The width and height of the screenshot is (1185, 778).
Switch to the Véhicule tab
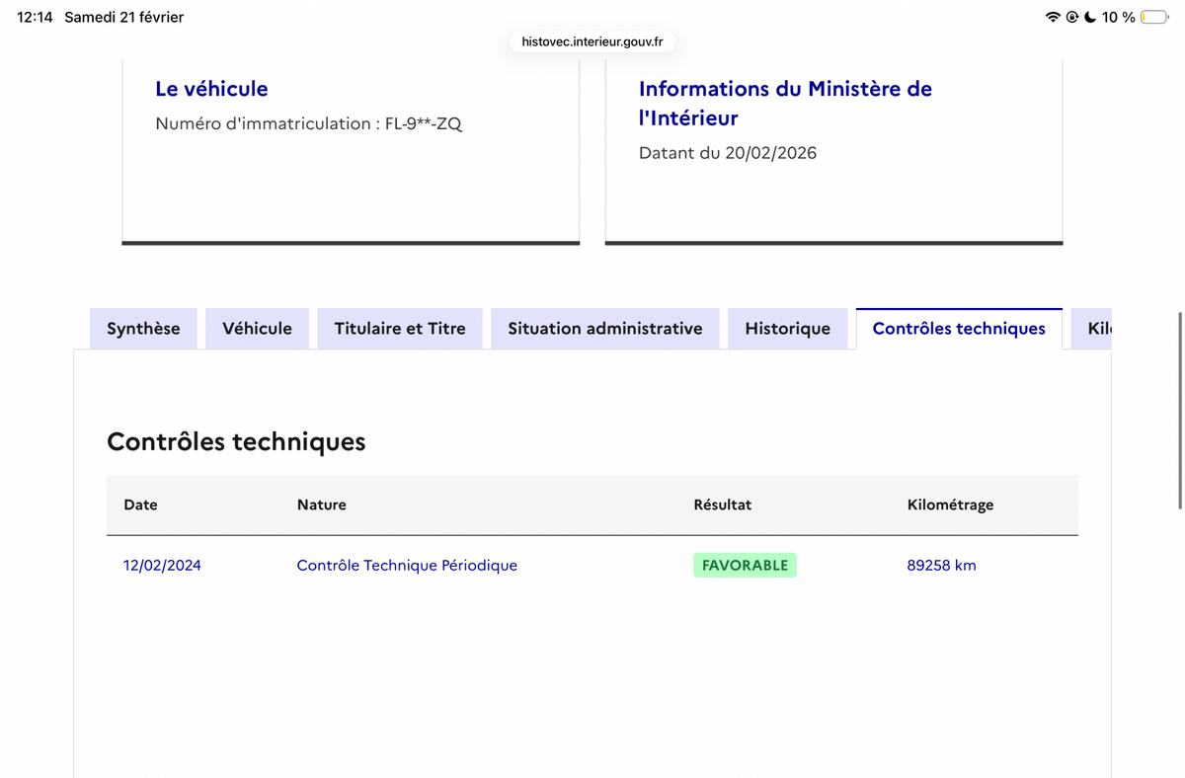257,329
